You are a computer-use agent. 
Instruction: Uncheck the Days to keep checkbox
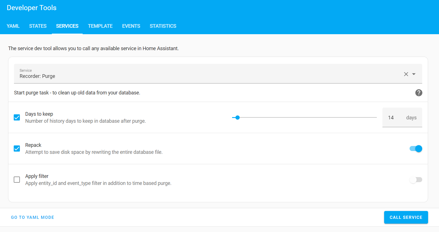point(17,117)
